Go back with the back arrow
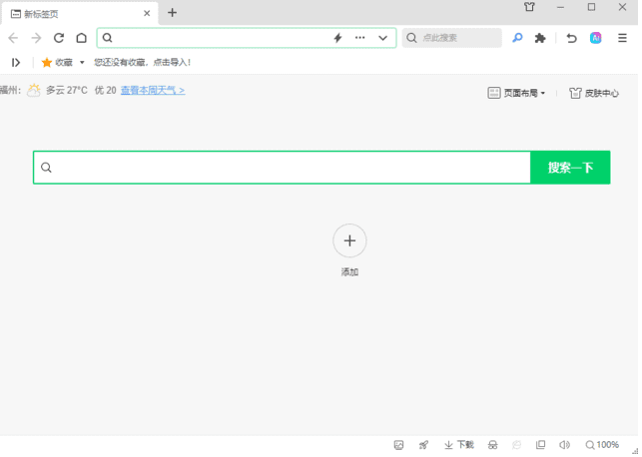 click(x=13, y=38)
